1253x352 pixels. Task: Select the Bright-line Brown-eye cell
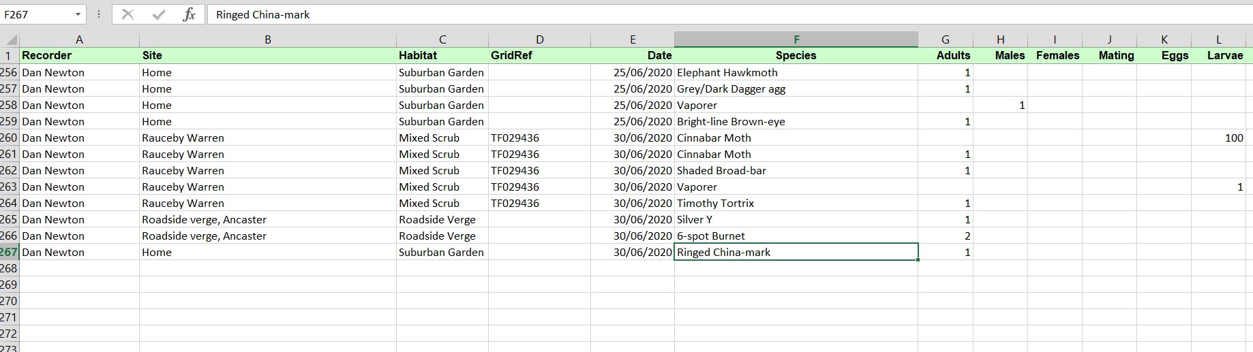[796, 121]
